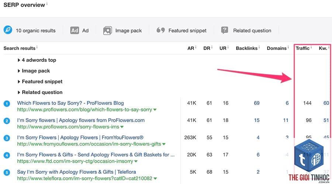Viewport: 332px width, 184px height.
Task: Click info icon beside Search results header
Action: [37, 47]
